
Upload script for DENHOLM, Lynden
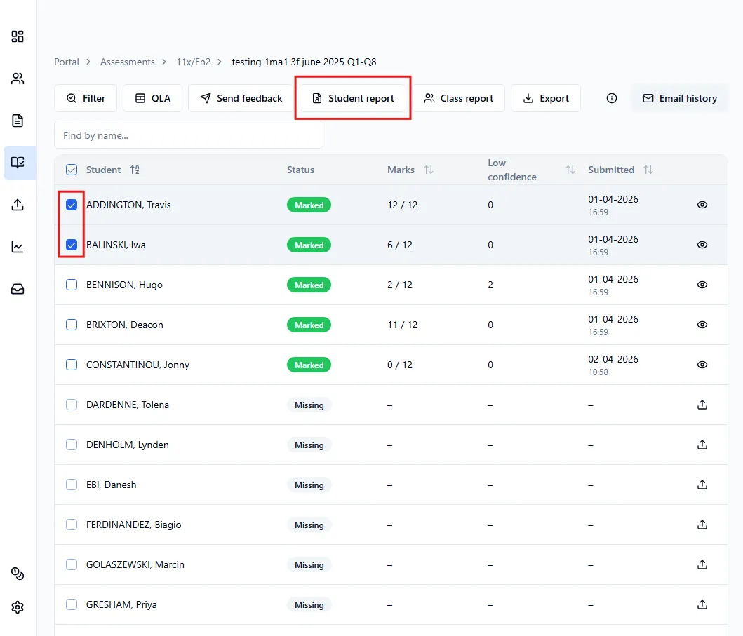tap(702, 445)
